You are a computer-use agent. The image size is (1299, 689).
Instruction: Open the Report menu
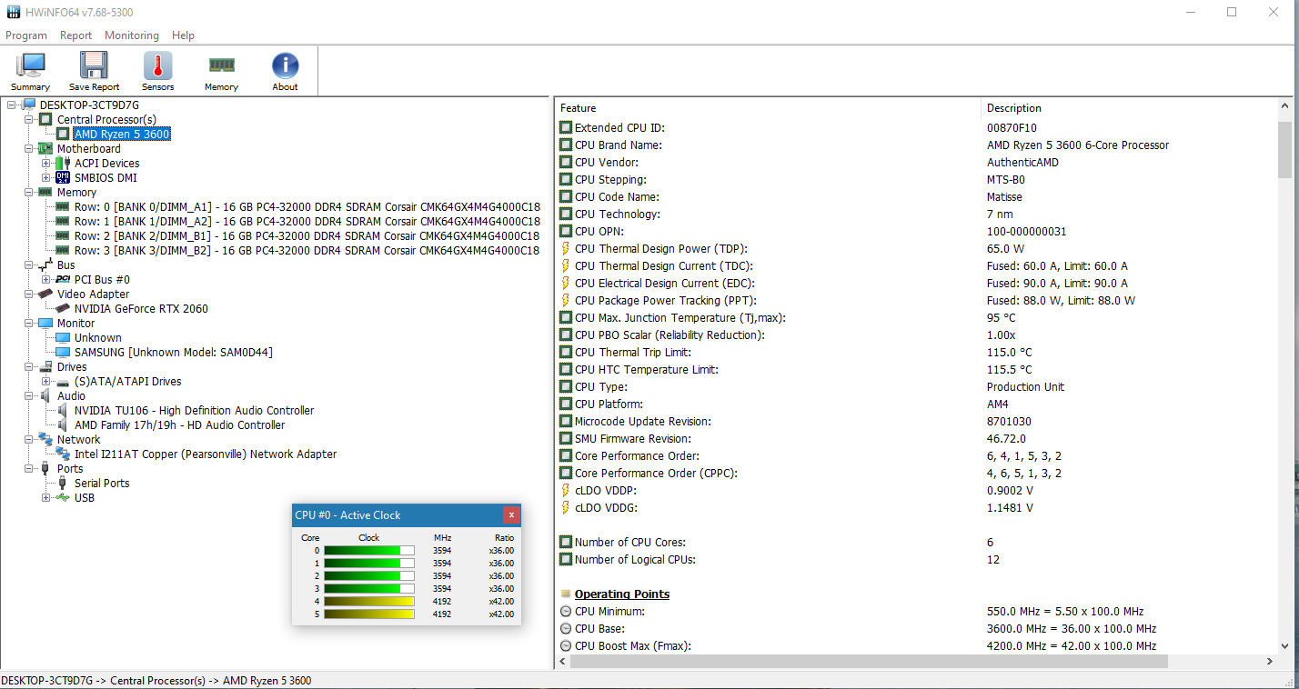pyautogui.click(x=76, y=35)
